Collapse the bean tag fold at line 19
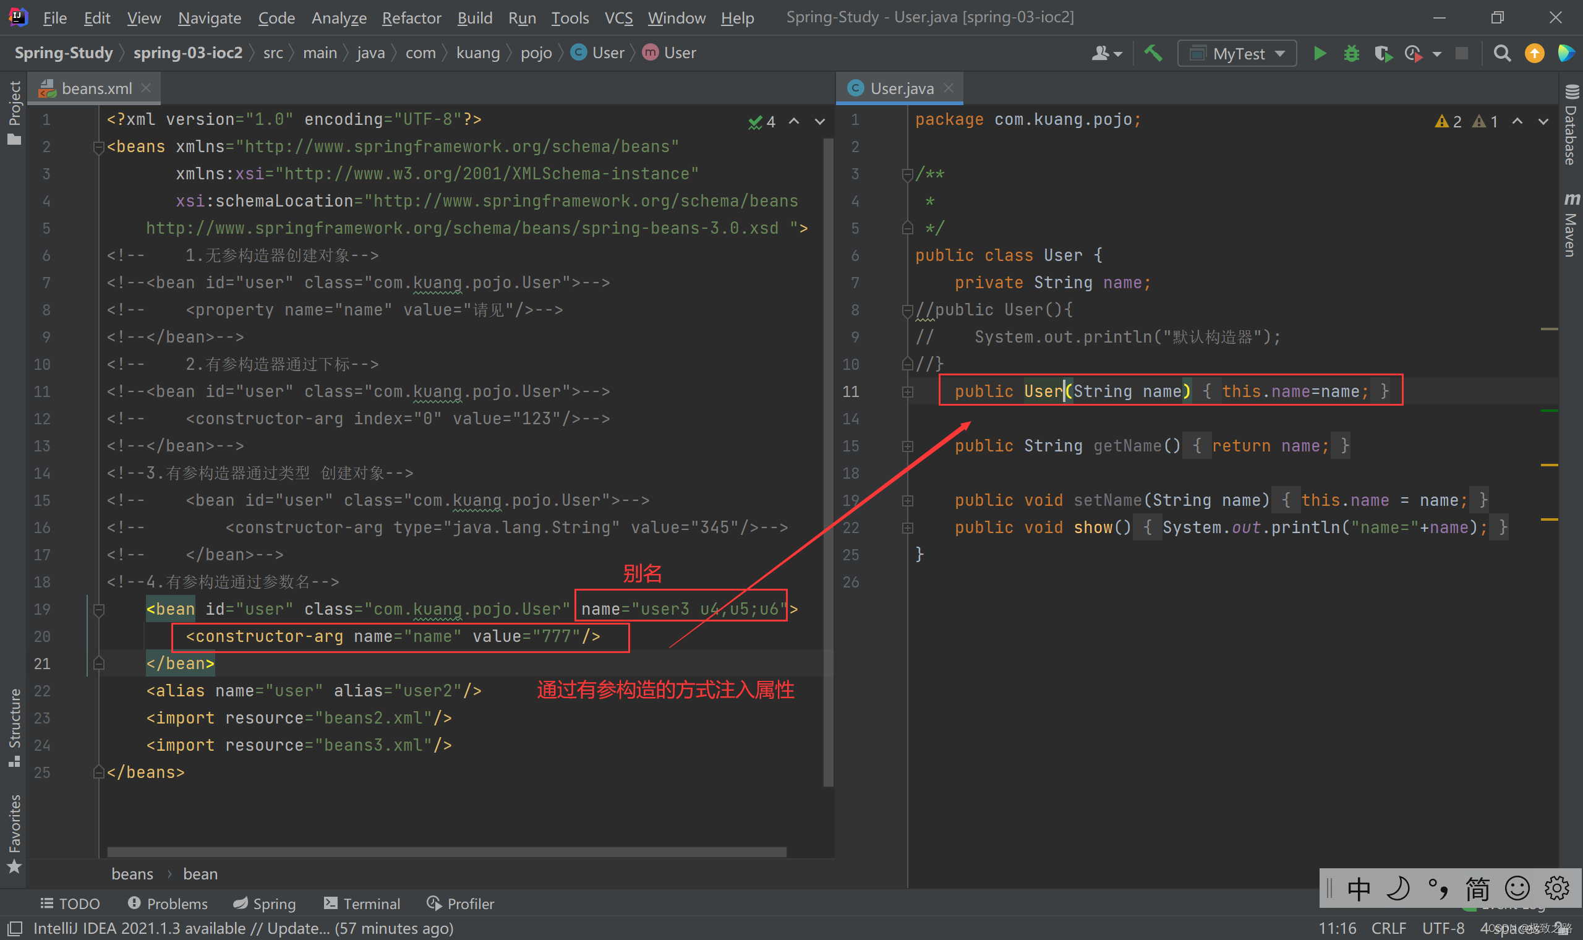 (99, 610)
